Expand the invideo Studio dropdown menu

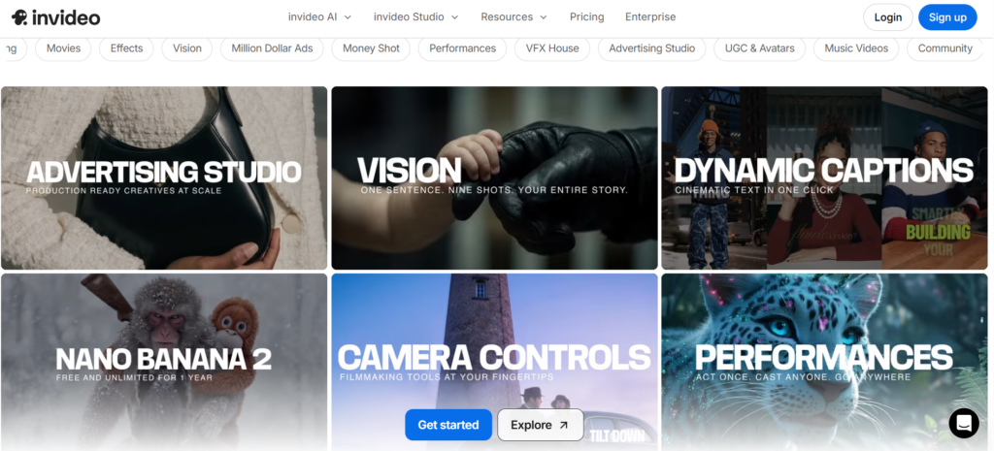click(x=416, y=17)
